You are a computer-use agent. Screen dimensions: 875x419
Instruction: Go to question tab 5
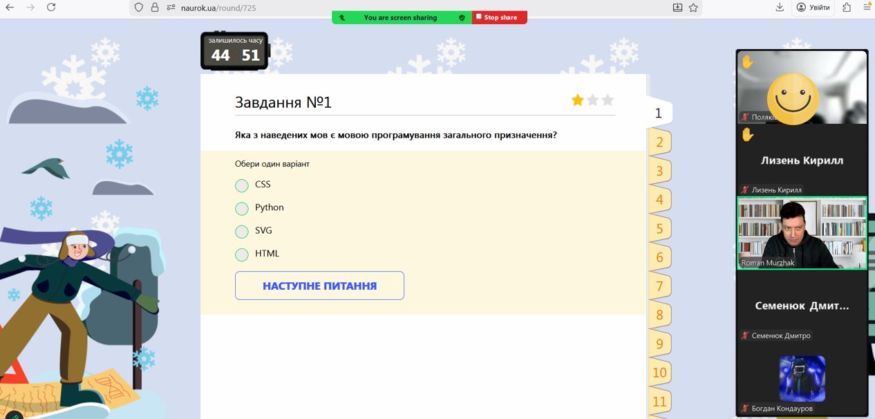point(659,228)
